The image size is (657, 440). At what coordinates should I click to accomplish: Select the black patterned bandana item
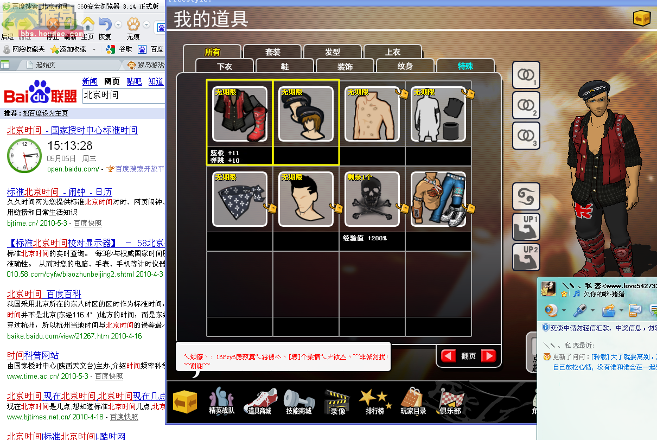(x=239, y=199)
